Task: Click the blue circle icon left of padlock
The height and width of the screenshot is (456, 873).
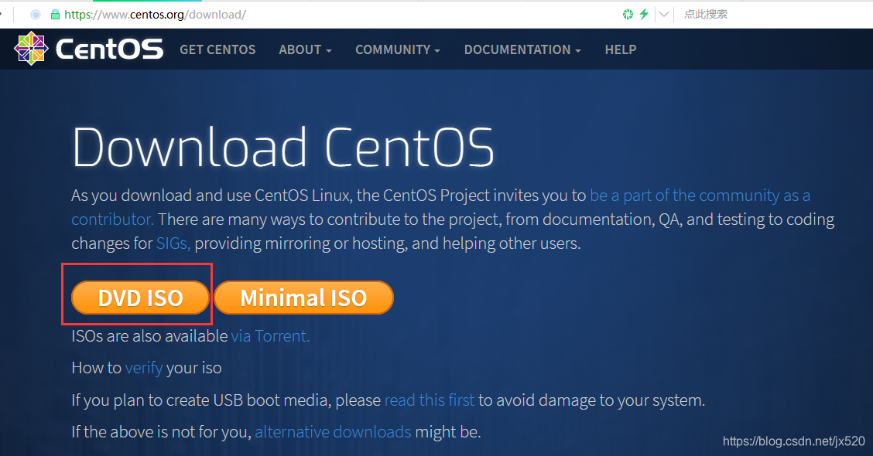Action: pyautogui.click(x=36, y=15)
